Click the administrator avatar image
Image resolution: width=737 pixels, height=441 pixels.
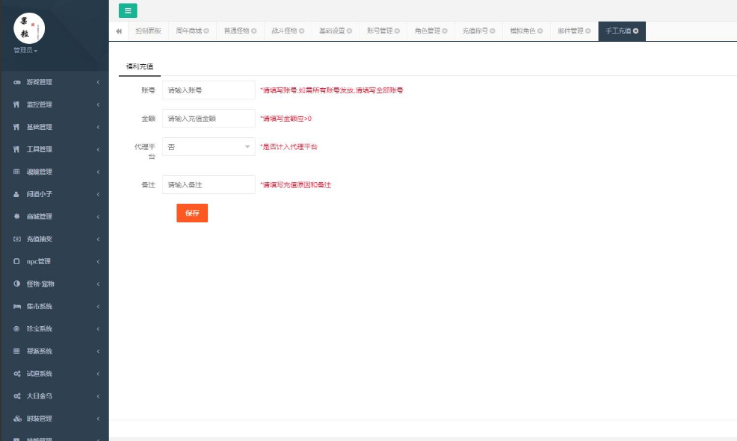[x=30, y=28]
